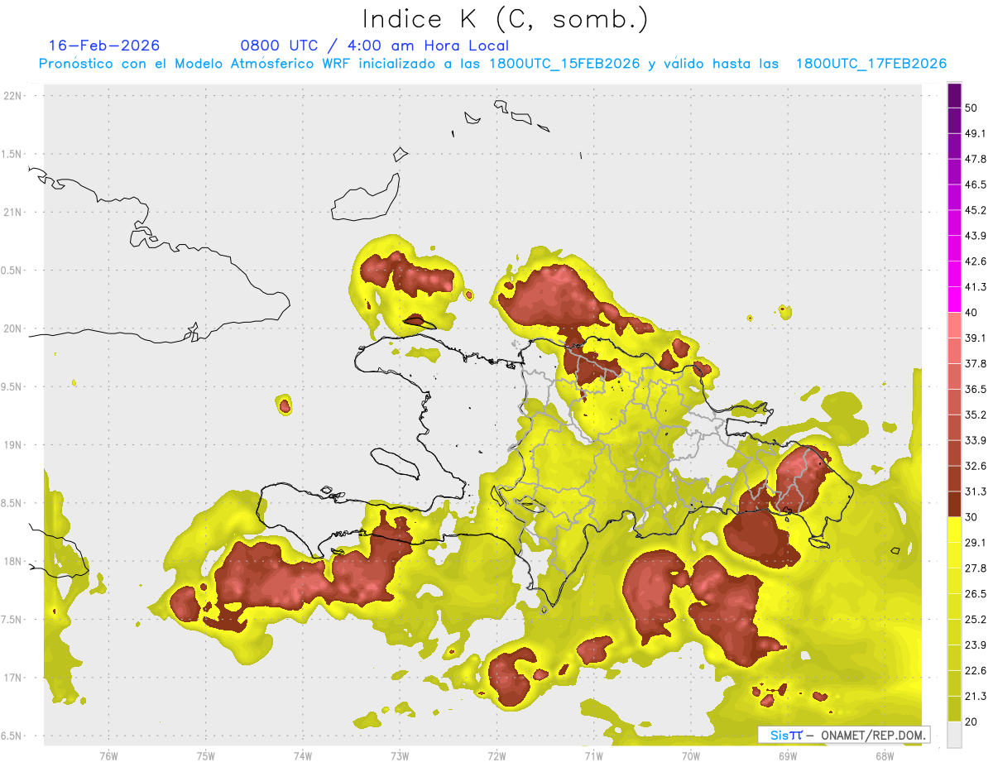Click the 43.9 legend value
The width and height of the screenshot is (993, 767).
(976, 236)
